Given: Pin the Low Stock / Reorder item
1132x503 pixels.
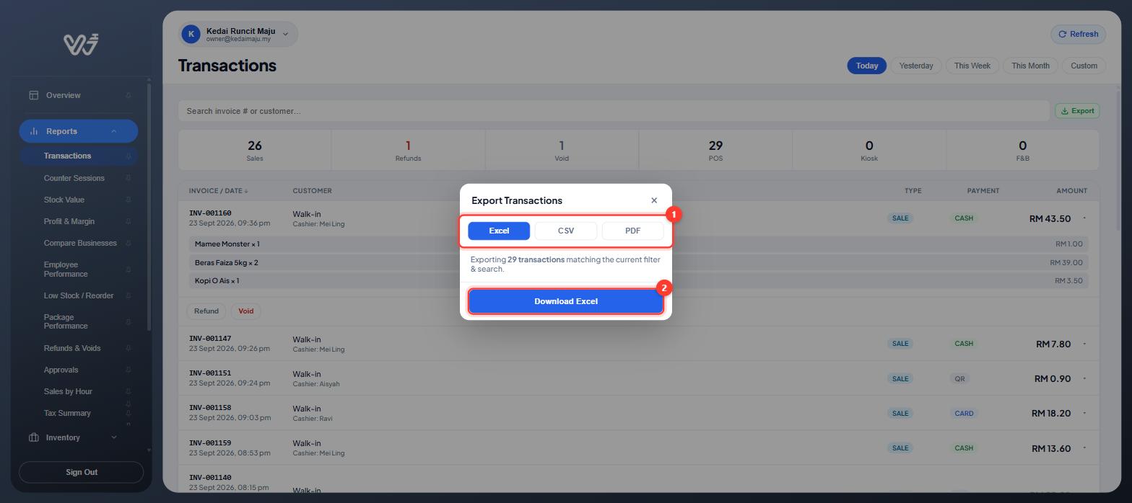Looking at the screenshot, I should (129, 295).
